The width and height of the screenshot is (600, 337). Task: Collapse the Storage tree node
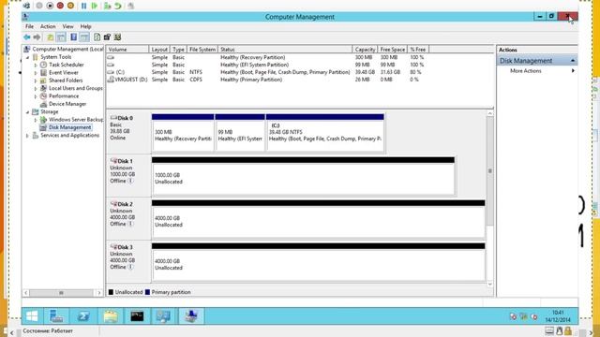pos(28,112)
